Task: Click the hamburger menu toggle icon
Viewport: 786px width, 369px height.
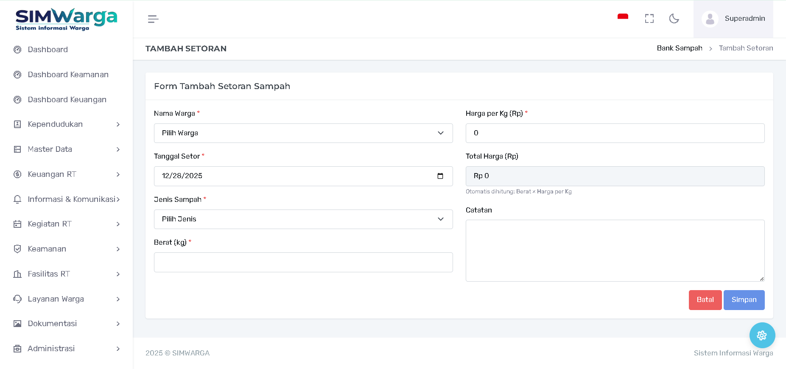Action: click(x=153, y=19)
